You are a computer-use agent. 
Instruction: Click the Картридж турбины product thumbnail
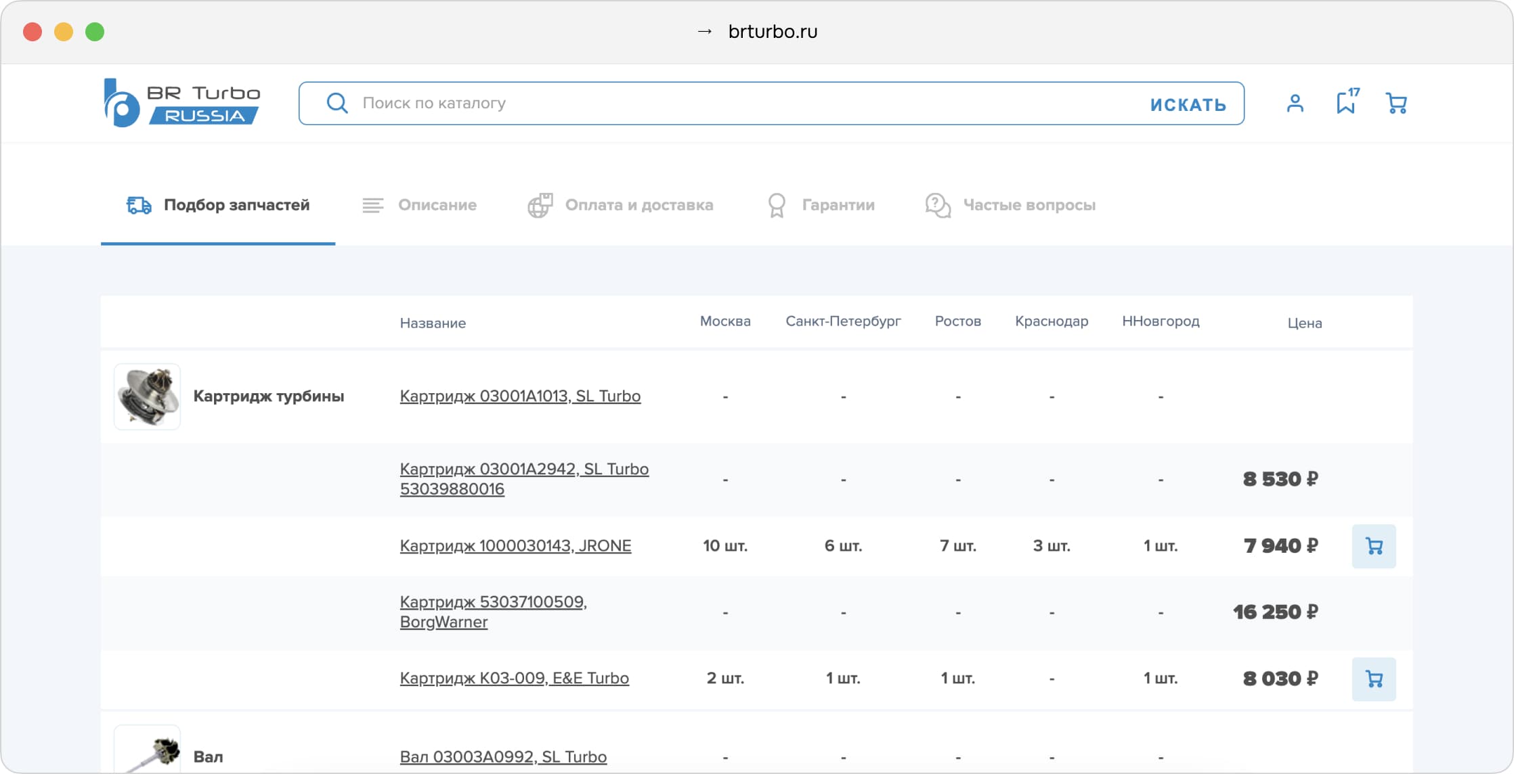tap(147, 396)
